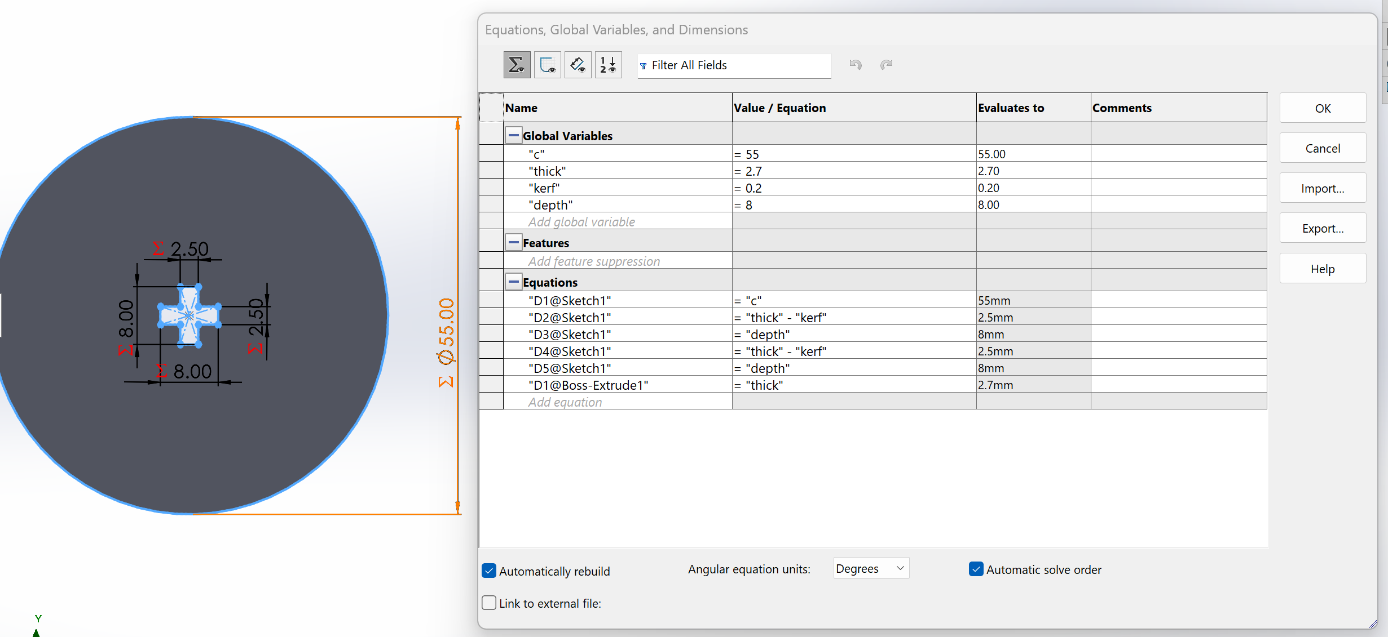Screen dimensions: 1388x637
Task: Open the Dimension View icon
Action: point(578,65)
